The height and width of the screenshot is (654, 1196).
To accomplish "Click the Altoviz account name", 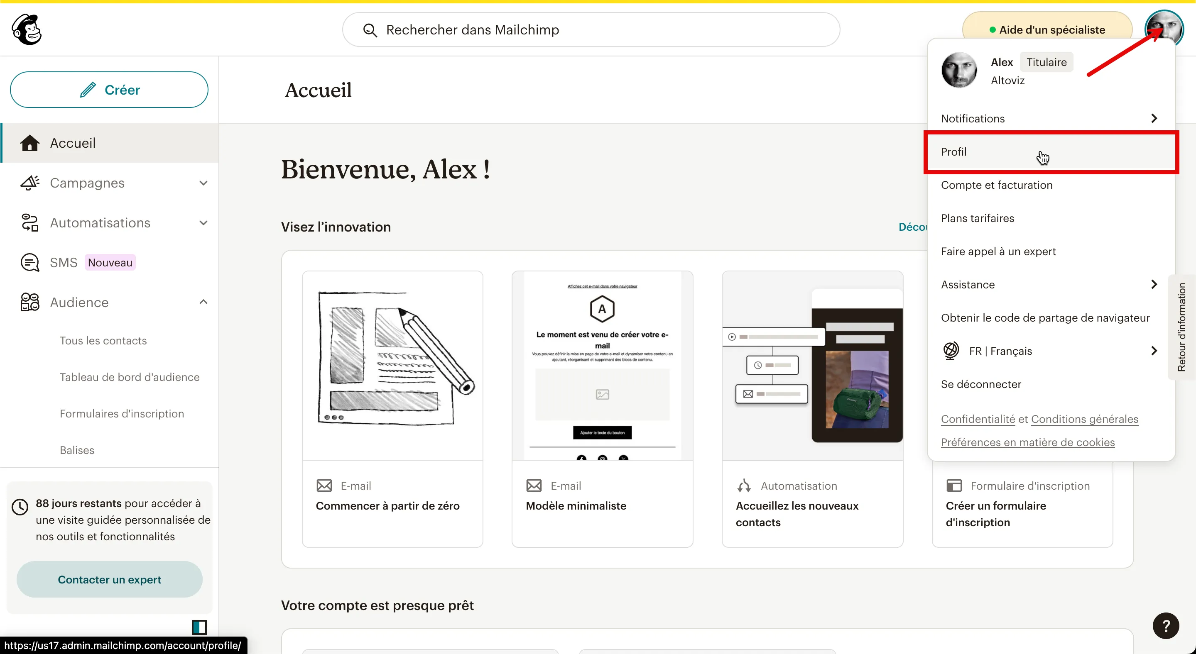I will pyautogui.click(x=1007, y=80).
